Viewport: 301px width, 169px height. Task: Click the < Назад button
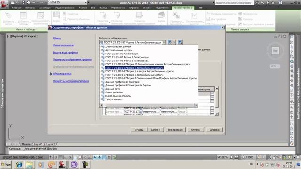coord(139,130)
